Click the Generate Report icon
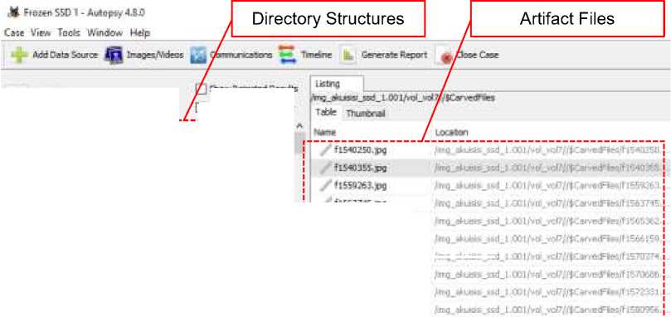Image resolution: width=671 pixels, height=317 pixels. tap(348, 56)
